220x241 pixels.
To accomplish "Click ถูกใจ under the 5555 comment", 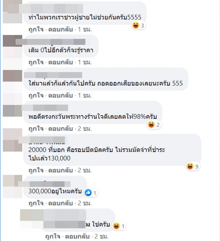I will point(36,29).
